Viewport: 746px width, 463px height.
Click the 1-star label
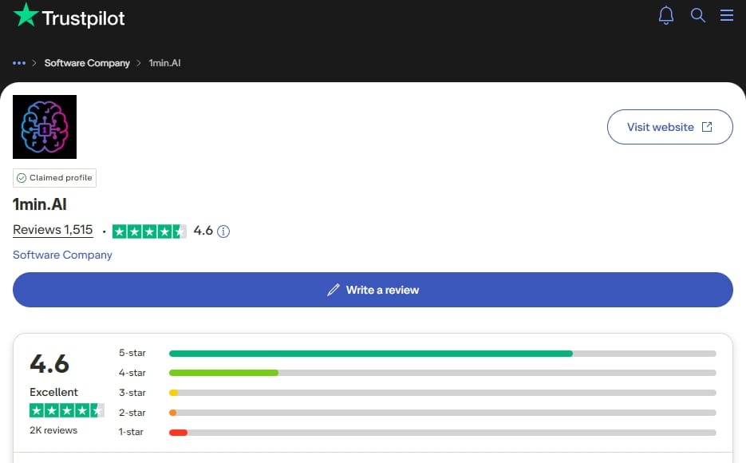coord(131,432)
